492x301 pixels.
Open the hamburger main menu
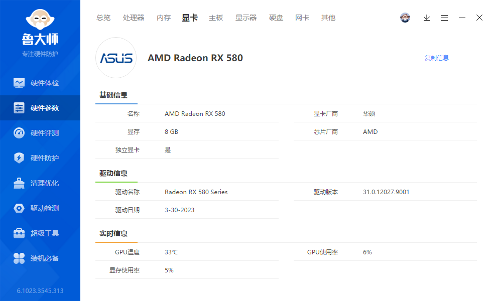coord(444,18)
